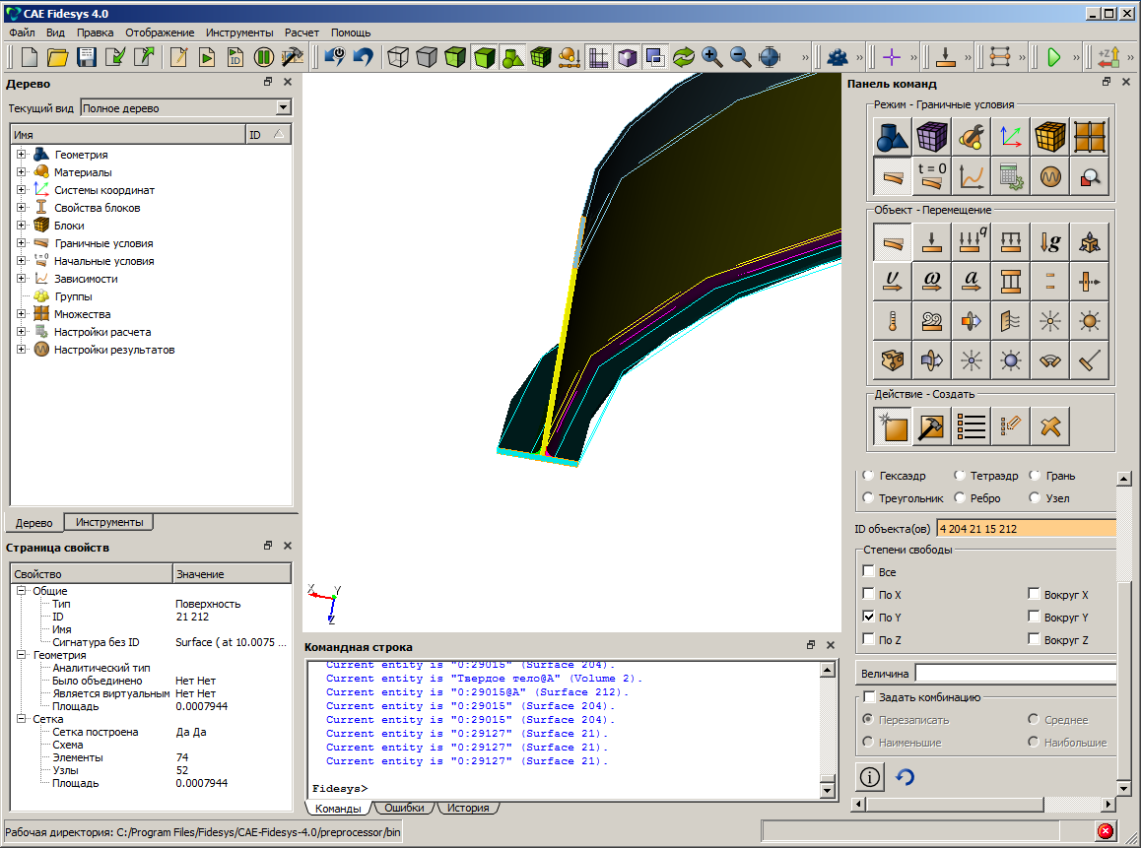Click the New file toolbar icon

[30, 57]
